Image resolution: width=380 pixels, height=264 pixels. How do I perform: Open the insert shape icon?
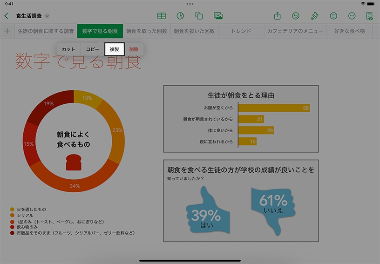click(x=199, y=16)
